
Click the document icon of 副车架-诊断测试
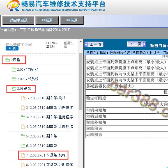coord(23,127)
